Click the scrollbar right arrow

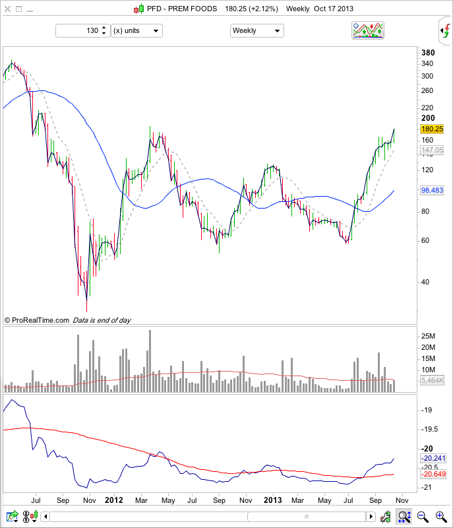coord(371,516)
